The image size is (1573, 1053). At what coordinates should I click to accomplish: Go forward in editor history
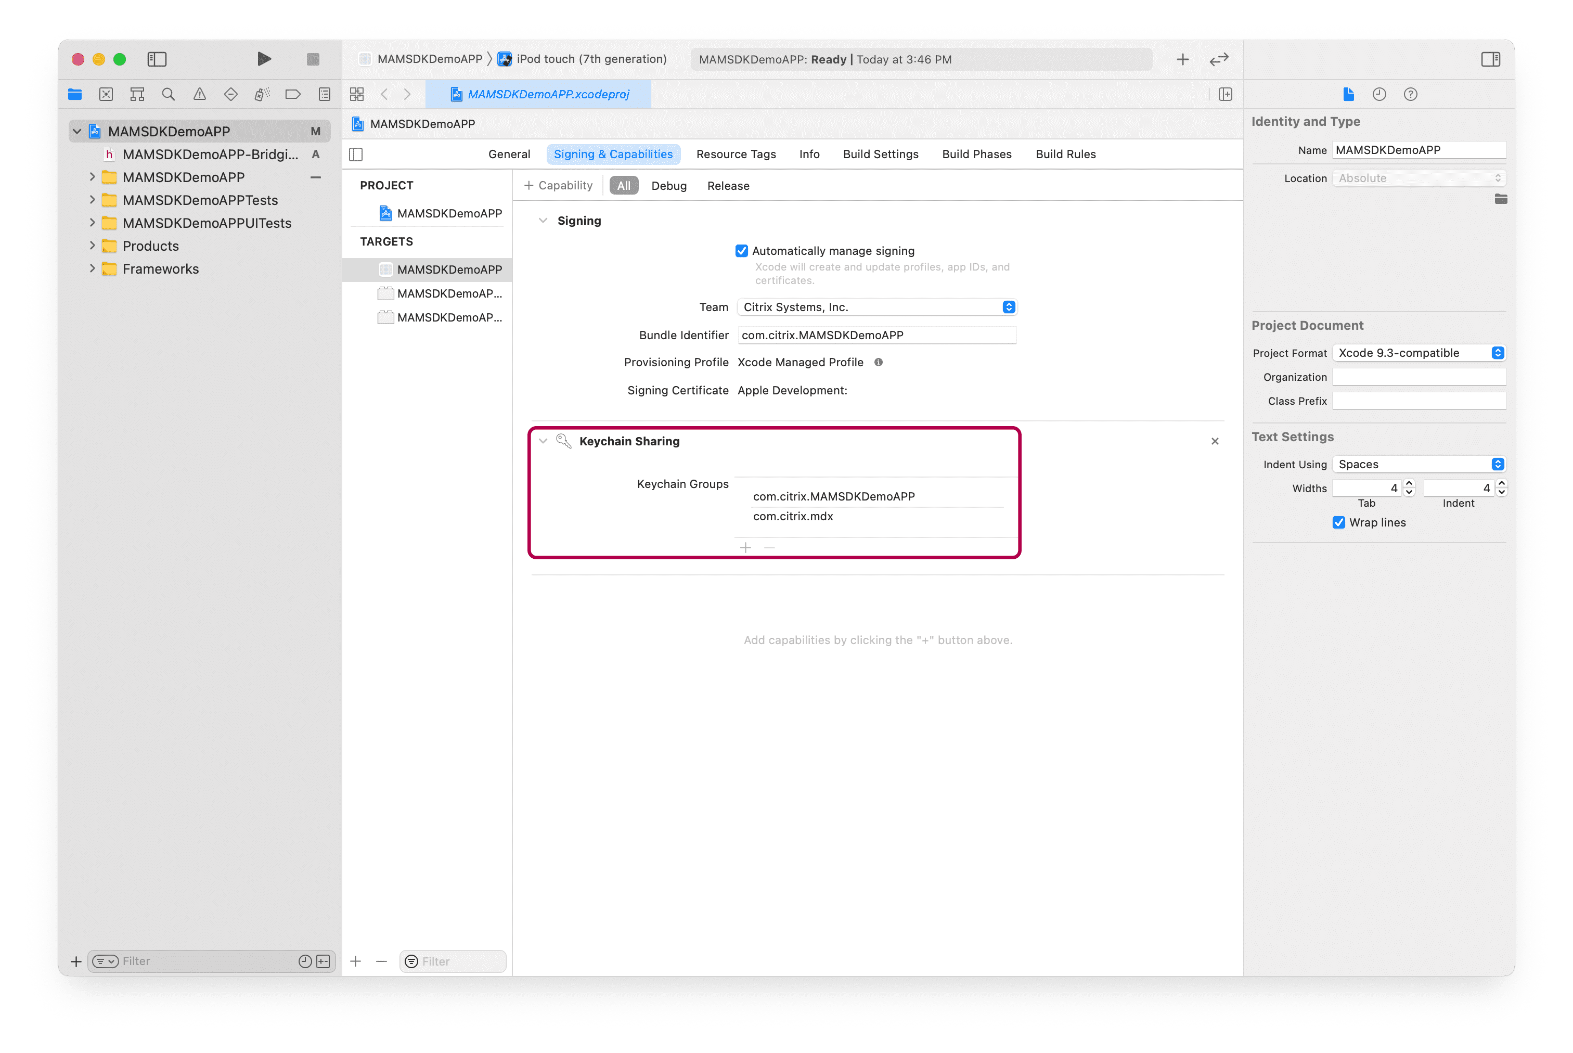click(x=407, y=95)
